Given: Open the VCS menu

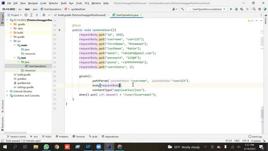Looking at the screenshot, I should (x=87, y=3).
